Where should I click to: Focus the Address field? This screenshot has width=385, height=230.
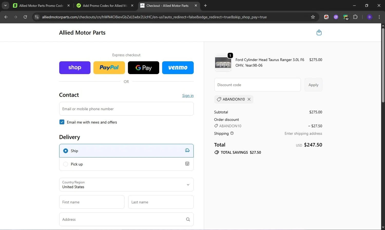tap(126, 219)
